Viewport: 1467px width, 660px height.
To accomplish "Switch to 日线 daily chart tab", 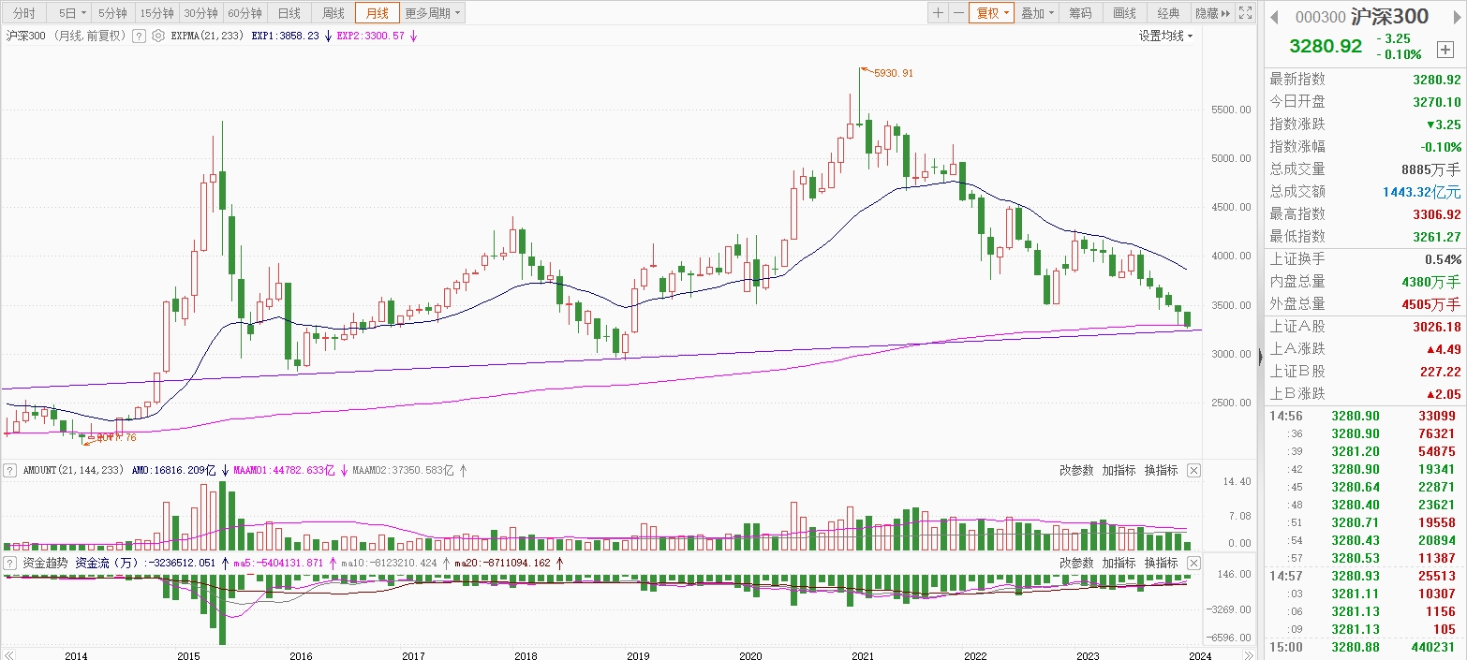I will [x=289, y=13].
